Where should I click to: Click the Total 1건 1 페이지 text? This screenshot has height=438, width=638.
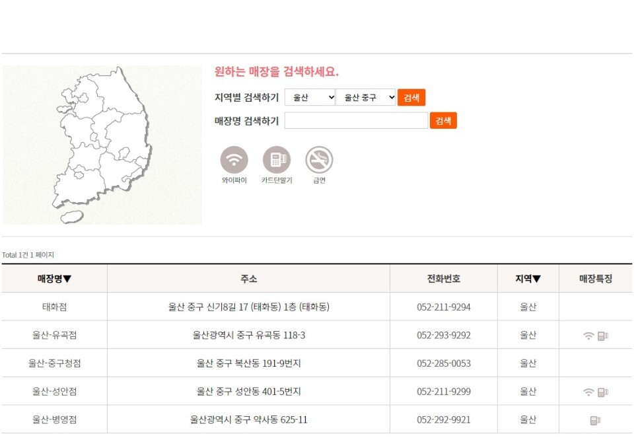[28, 255]
